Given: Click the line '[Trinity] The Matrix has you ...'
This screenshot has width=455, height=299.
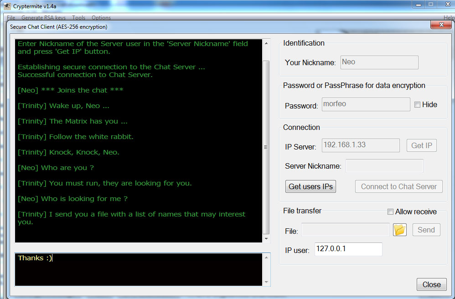Looking at the screenshot, I should click(72, 121).
